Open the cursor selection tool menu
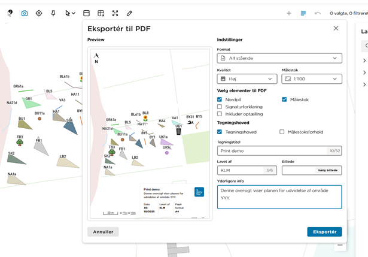The height and width of the screenshot is (257, 368). coord(70,13)
